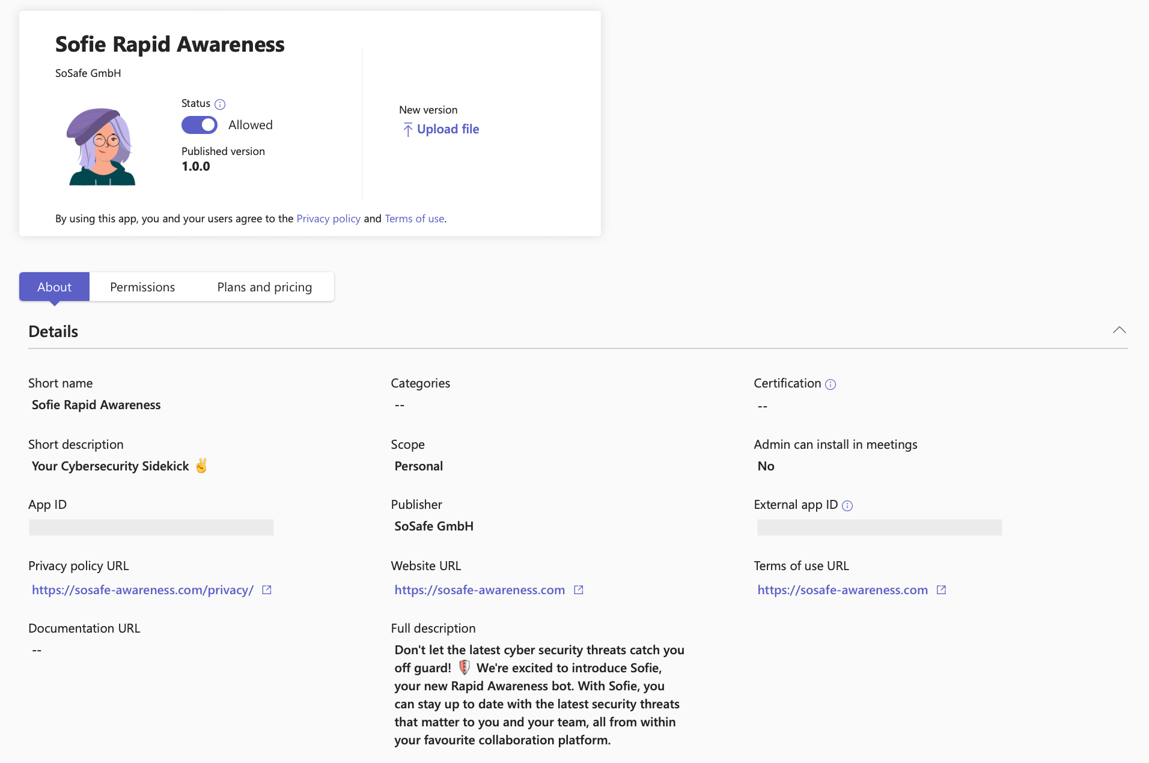Open external link icon beside Privacy policy URL

(x=267, y=590)
